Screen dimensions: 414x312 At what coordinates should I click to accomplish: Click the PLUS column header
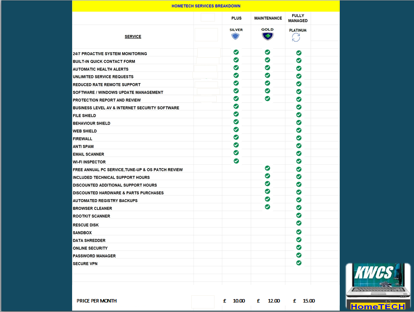[x=236, y=18]
